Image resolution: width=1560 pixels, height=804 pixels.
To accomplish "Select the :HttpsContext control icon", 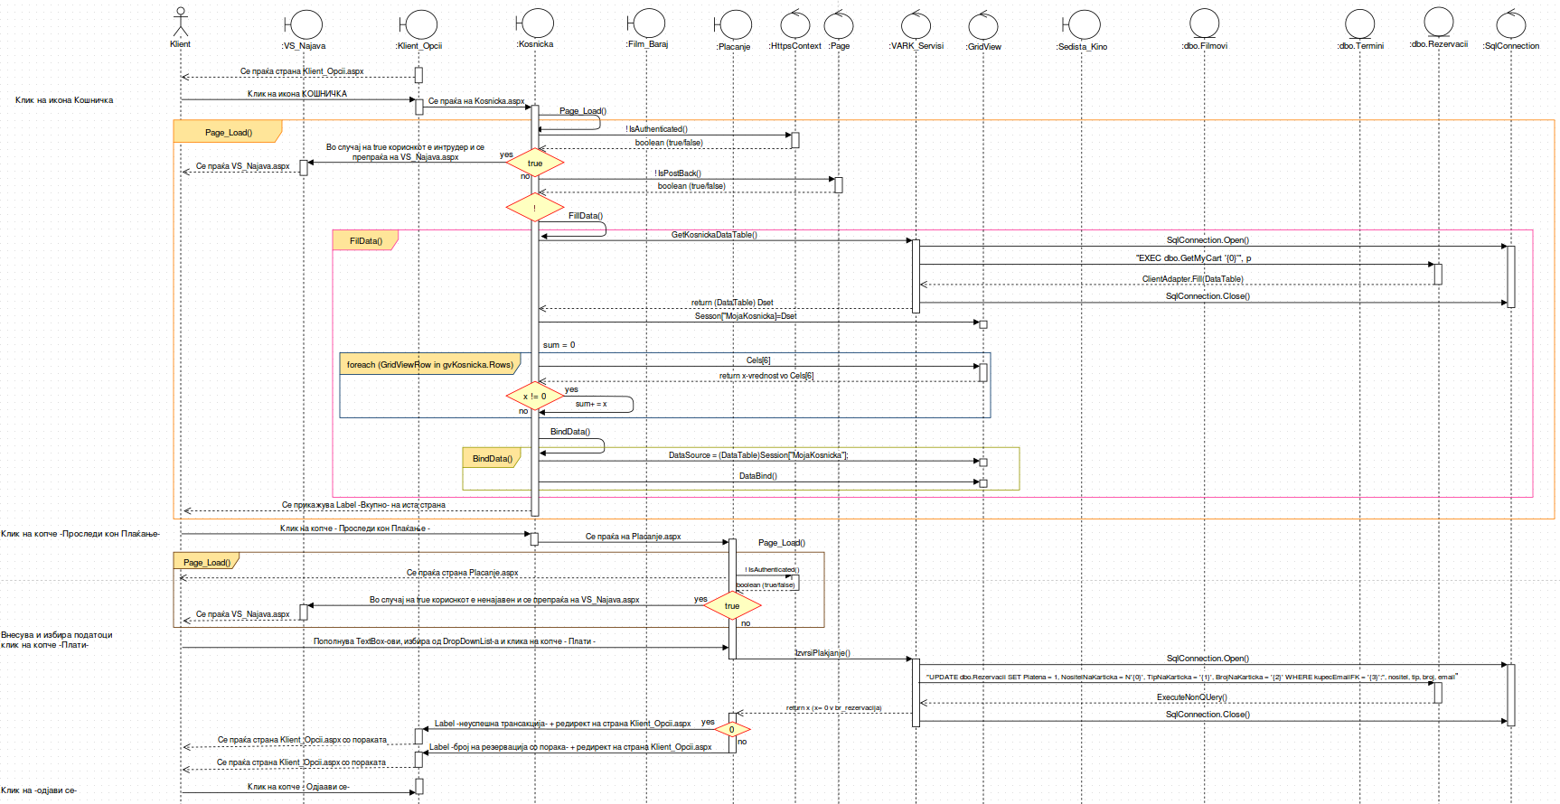I will point(795,24).
